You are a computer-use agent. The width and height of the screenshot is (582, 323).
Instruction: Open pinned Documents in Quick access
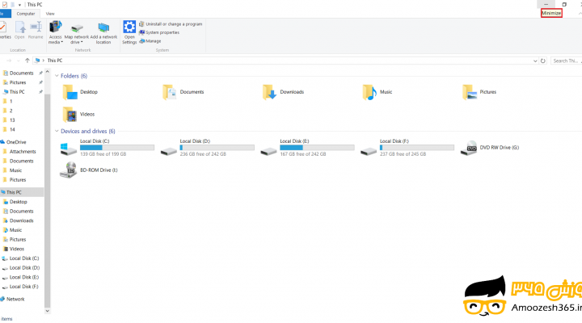click(22, 73)
